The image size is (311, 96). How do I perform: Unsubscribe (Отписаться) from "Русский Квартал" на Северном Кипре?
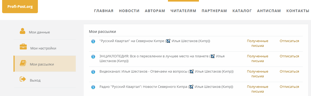289,41
